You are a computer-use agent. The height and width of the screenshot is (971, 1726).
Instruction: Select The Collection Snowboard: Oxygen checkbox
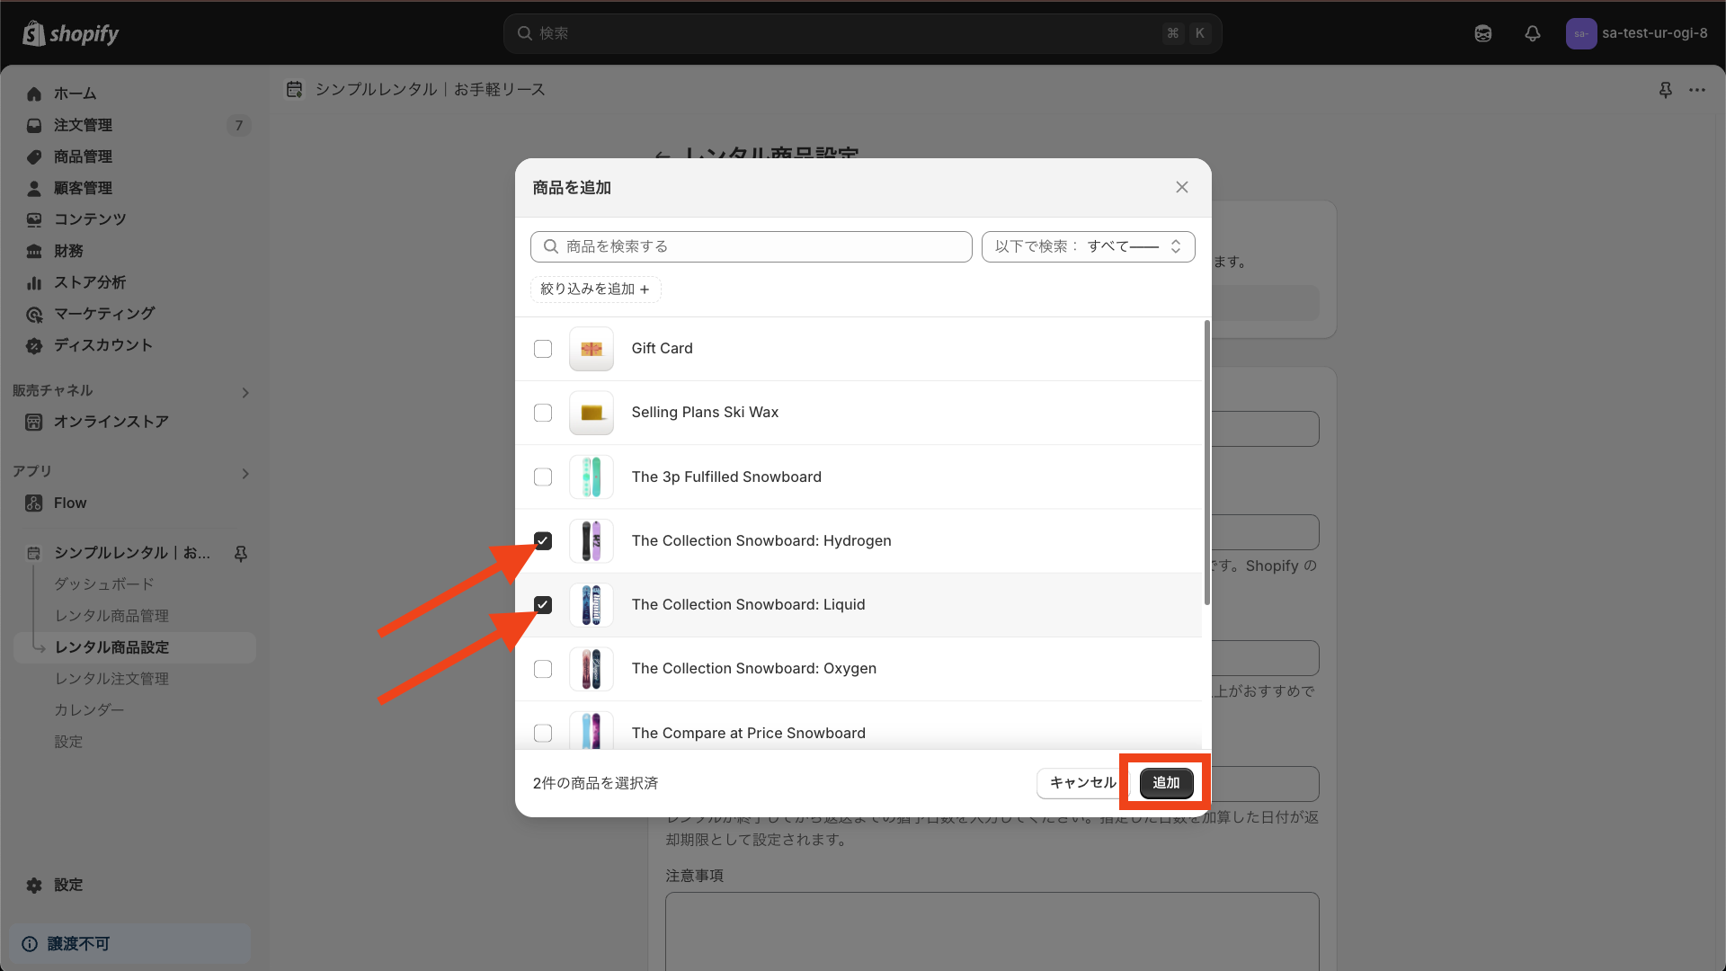543,669
